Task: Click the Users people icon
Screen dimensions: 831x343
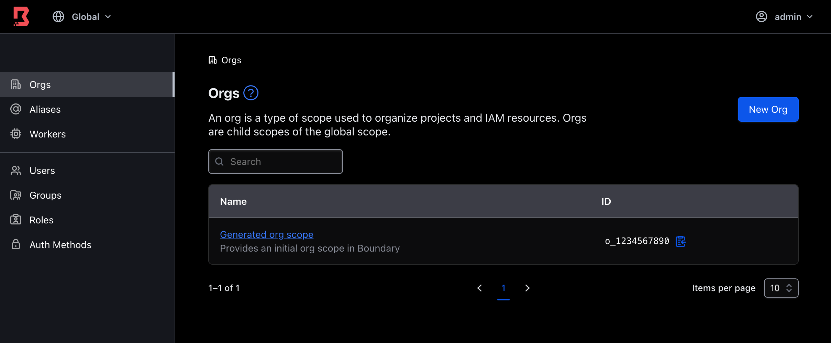Action: coord(16,170)
